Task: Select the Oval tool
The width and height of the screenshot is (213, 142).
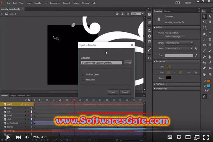Action: 204,45
